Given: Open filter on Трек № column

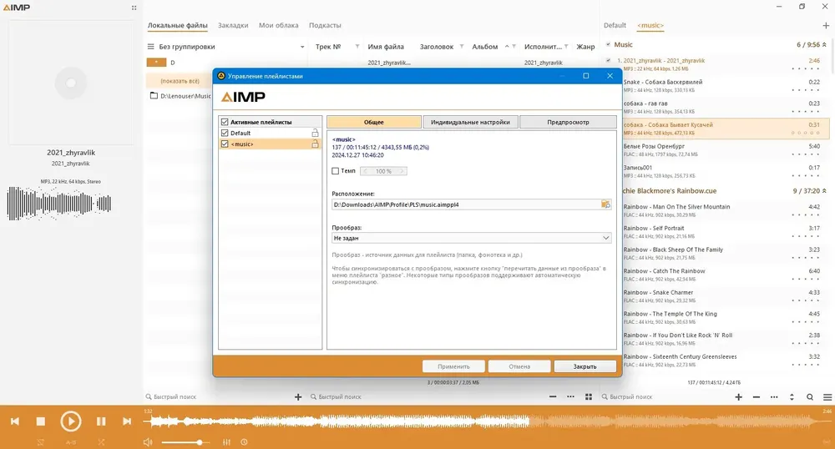Looking at the screenshot, I should (x=357, y=47).
